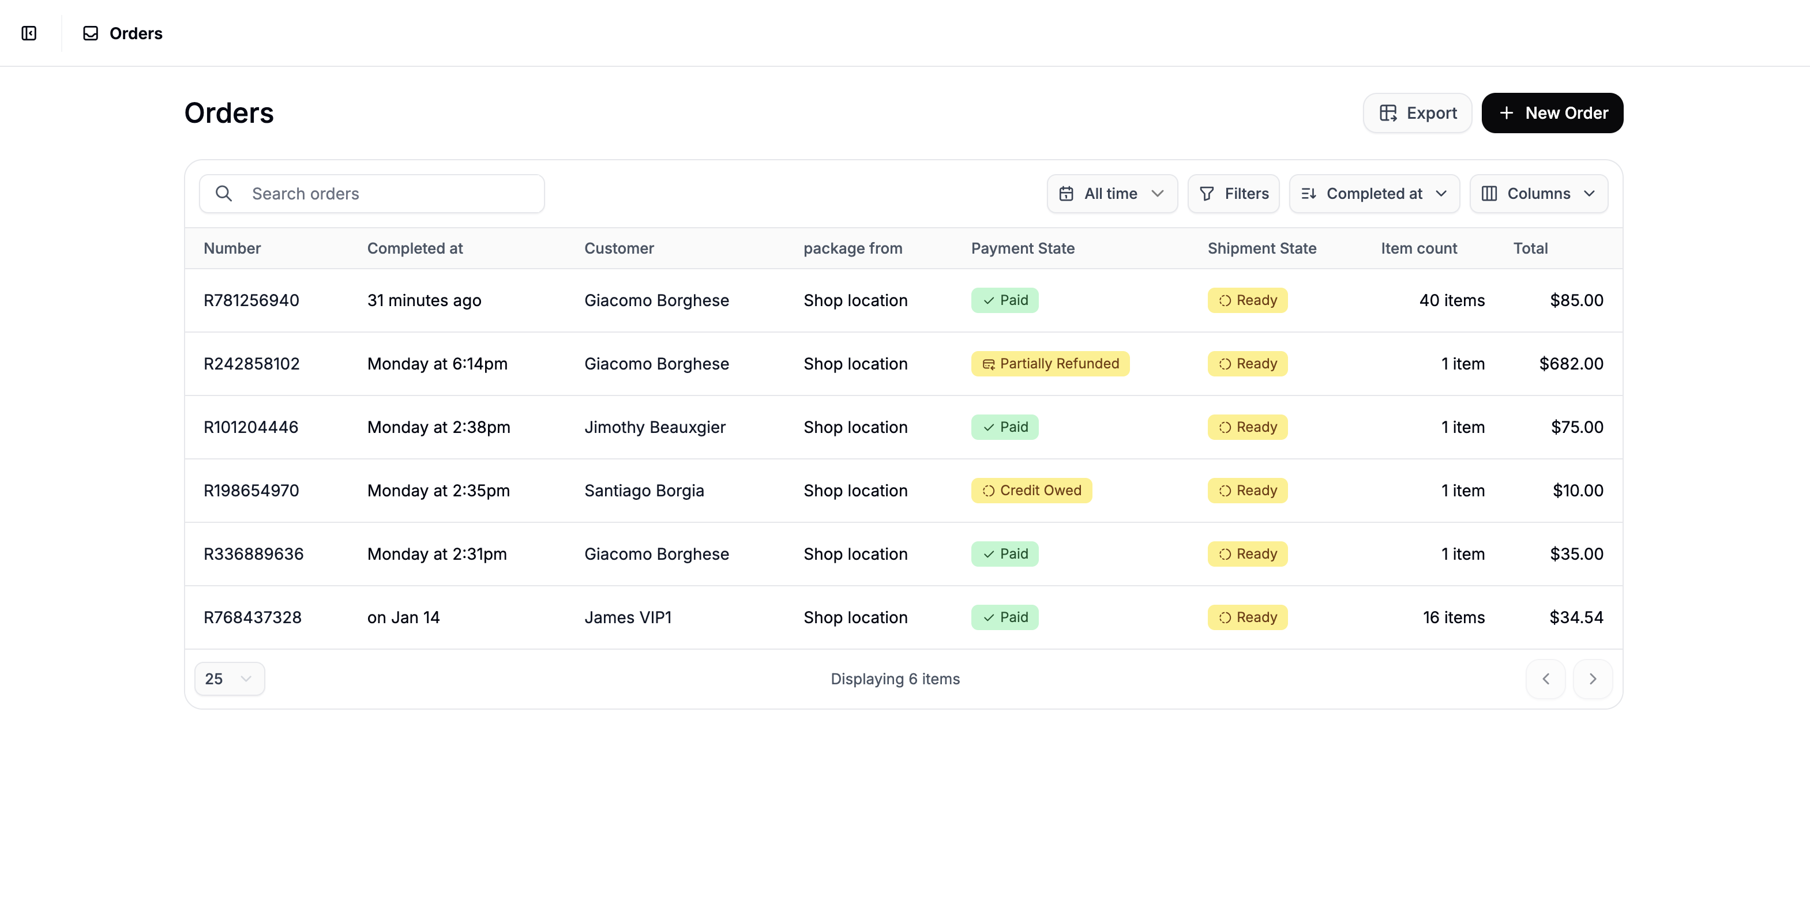Open the Columns visibility dropdown
The image size is (1810, 912).
pyautogui.click(x=1539, y=193)
